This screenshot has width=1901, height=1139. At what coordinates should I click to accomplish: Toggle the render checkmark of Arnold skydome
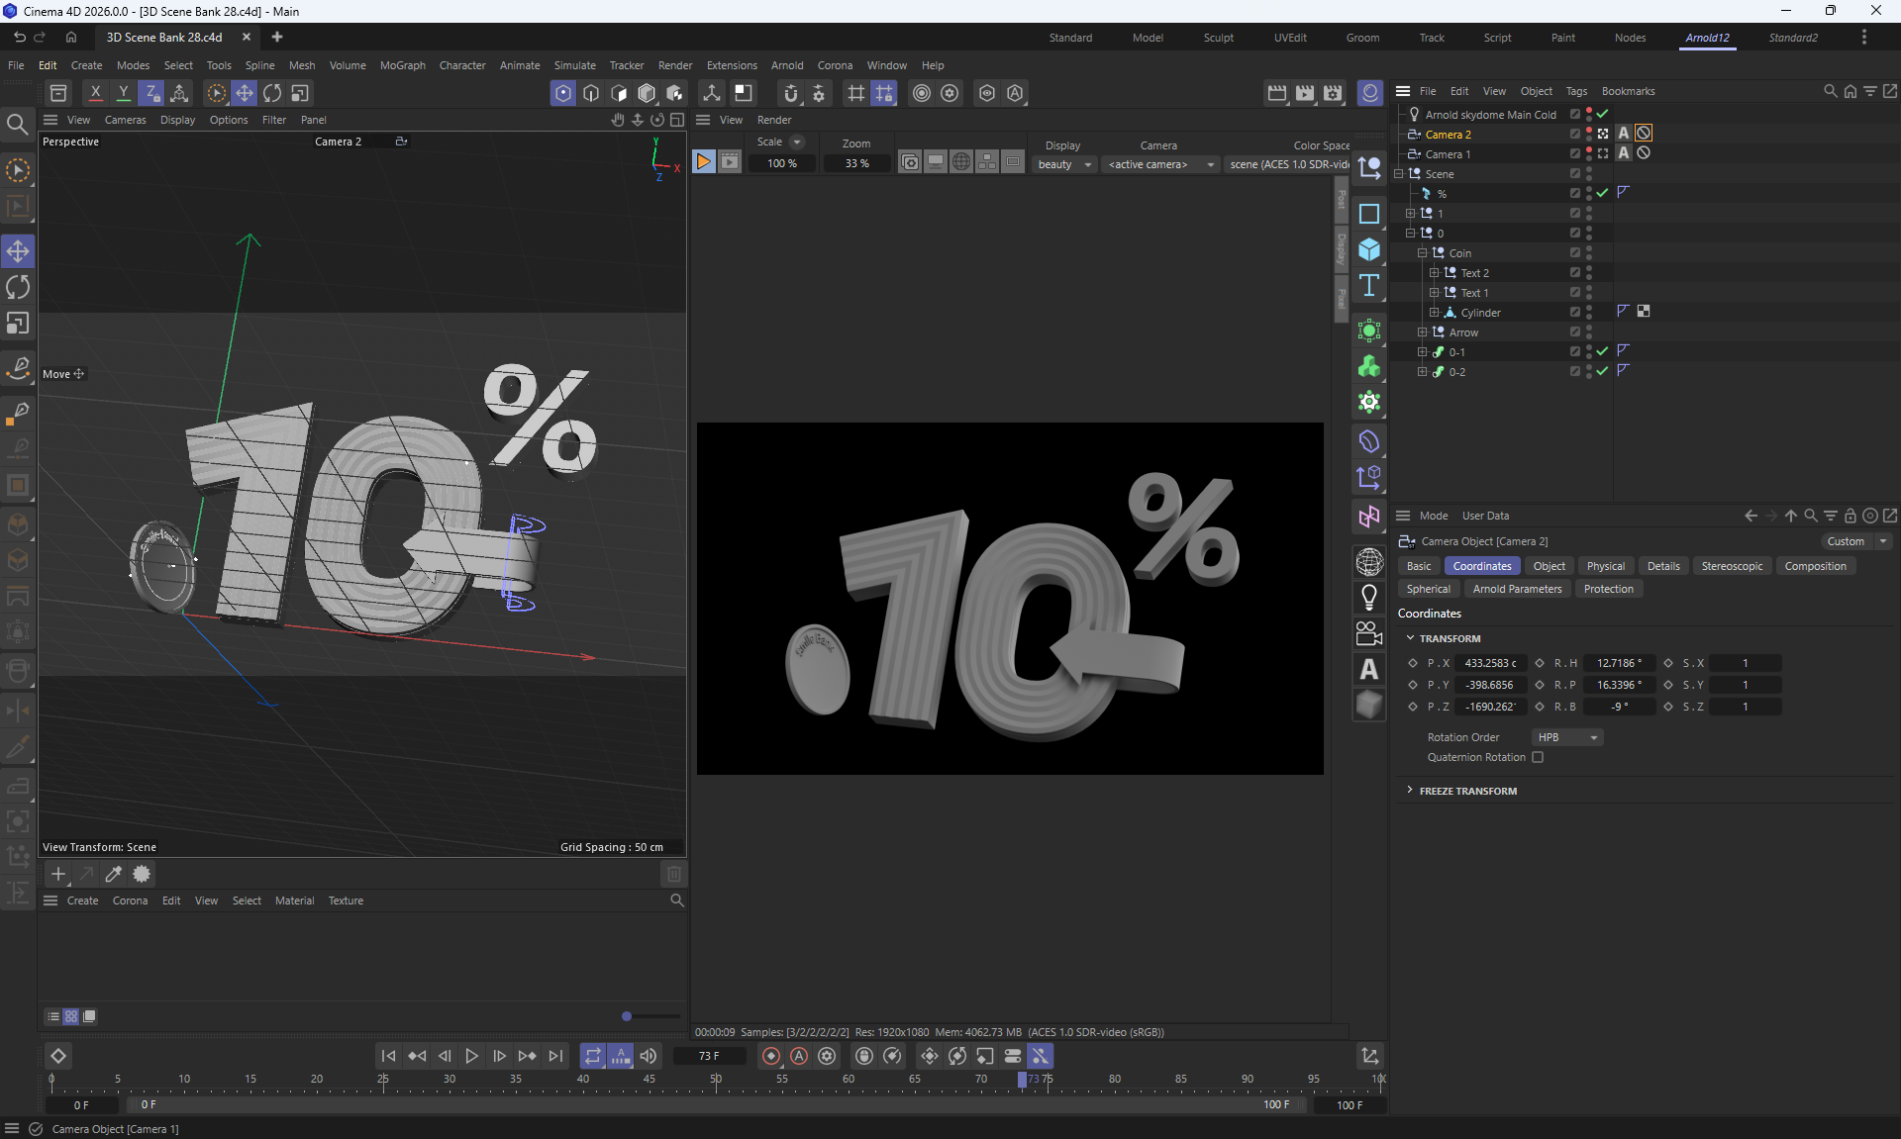coord(1603,114)
